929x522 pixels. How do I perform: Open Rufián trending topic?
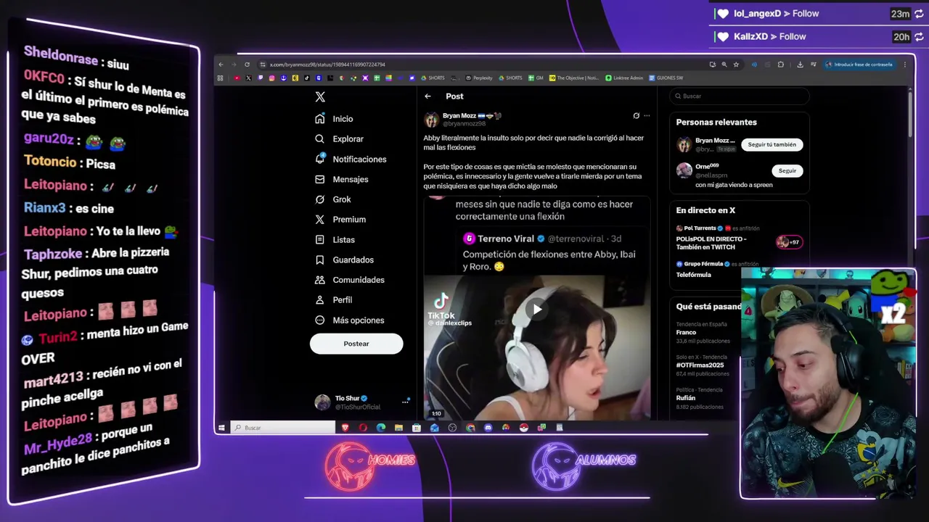pos(686,397)
